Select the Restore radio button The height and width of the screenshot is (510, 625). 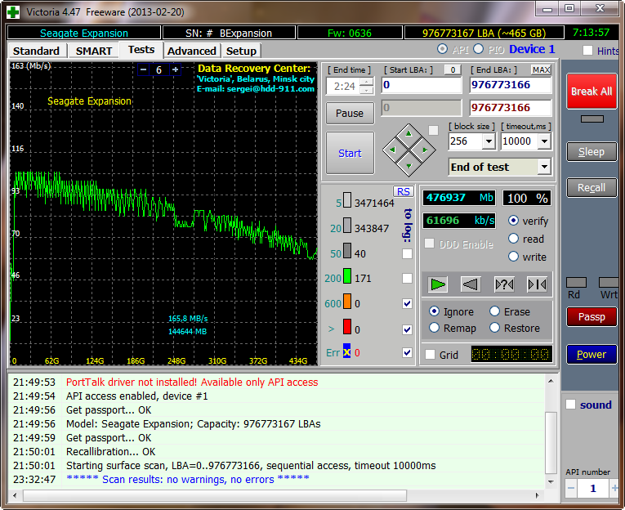coord(494,328)
